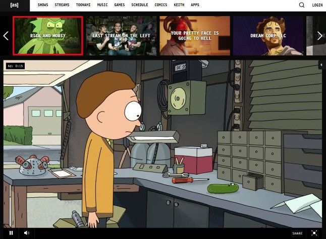Click the Login link
The height and width of the screenshot is (239, 326).
(x=317, y=5)
